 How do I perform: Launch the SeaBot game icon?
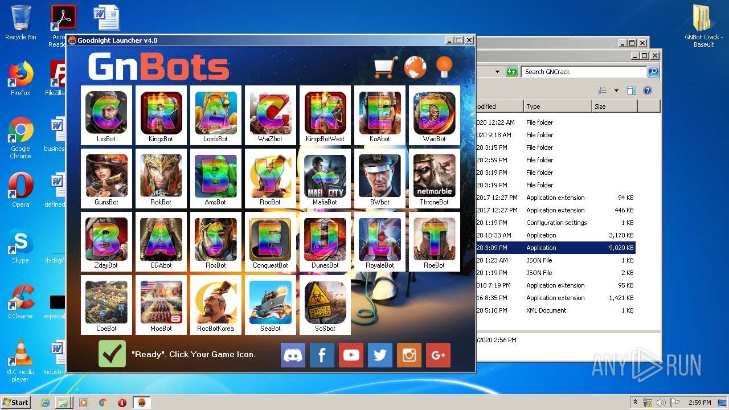click(x=271, y=305)
